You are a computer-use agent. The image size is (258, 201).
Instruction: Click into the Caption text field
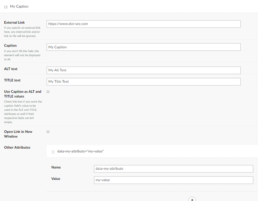click(x=144, y=47)
